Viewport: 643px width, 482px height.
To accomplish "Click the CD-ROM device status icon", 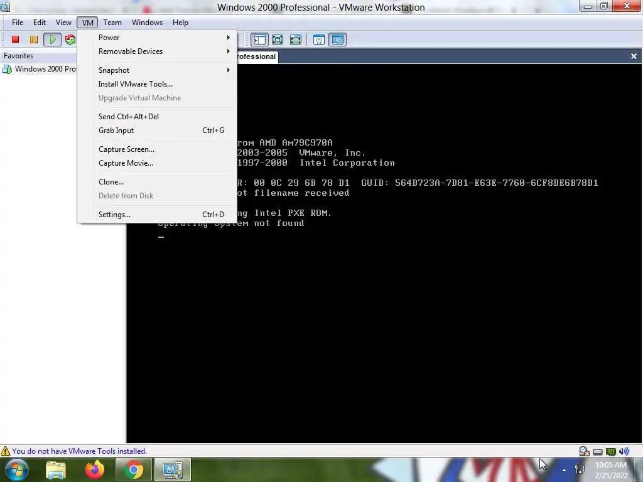I will pos(585,451).
